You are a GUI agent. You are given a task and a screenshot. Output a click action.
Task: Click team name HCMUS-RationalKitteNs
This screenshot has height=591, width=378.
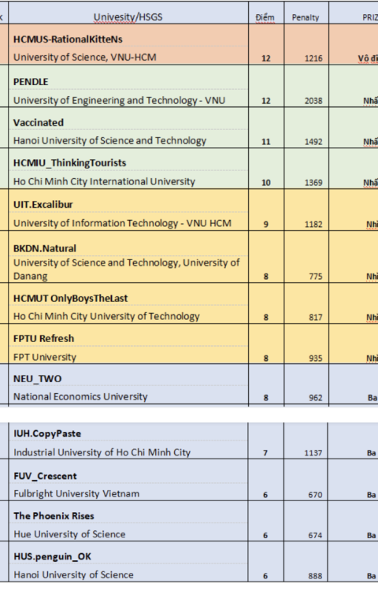tap(68, 39)
